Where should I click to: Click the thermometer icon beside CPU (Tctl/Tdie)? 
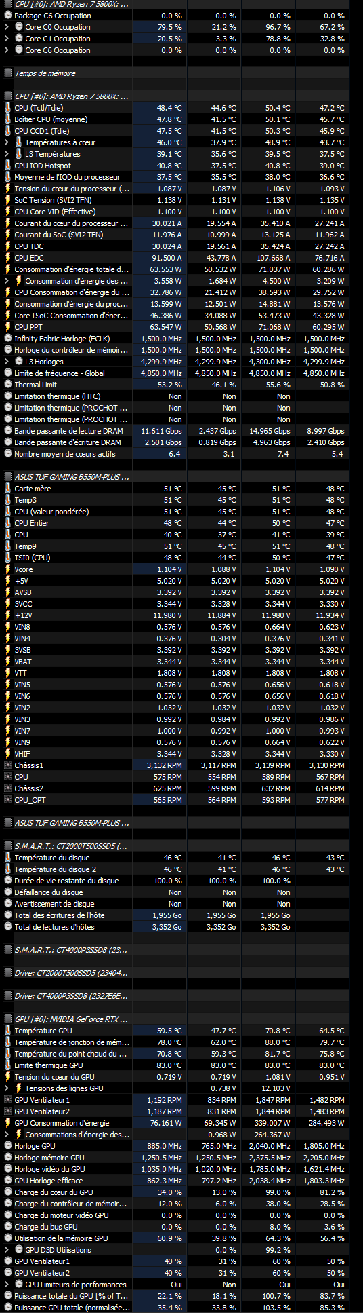(x=8, y=108)
